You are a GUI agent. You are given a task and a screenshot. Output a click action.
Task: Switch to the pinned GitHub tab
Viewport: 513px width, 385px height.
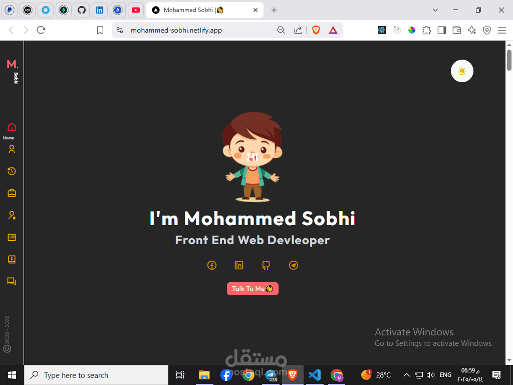(82, 10)
